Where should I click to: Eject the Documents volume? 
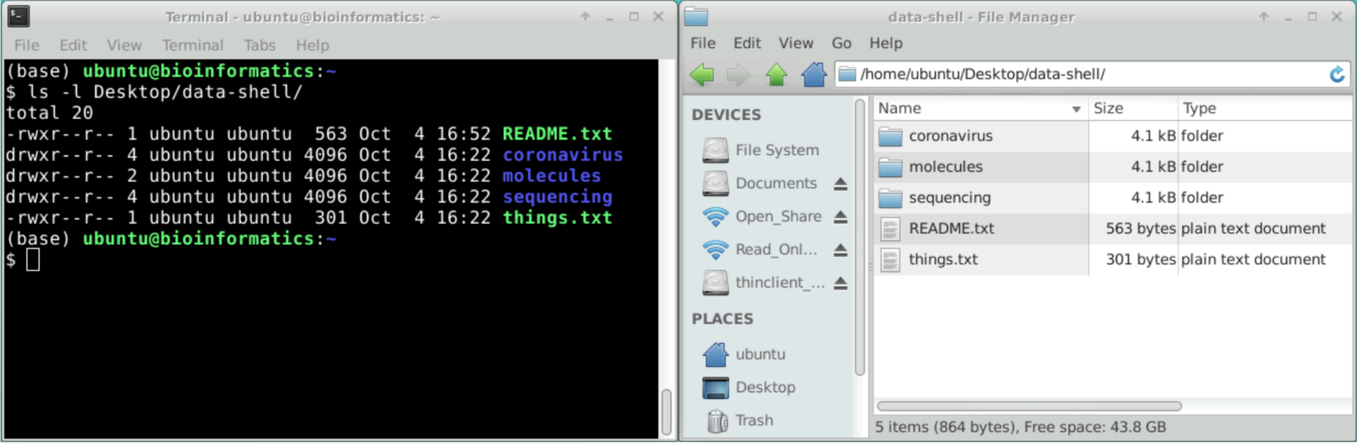(x=840, y=184)
